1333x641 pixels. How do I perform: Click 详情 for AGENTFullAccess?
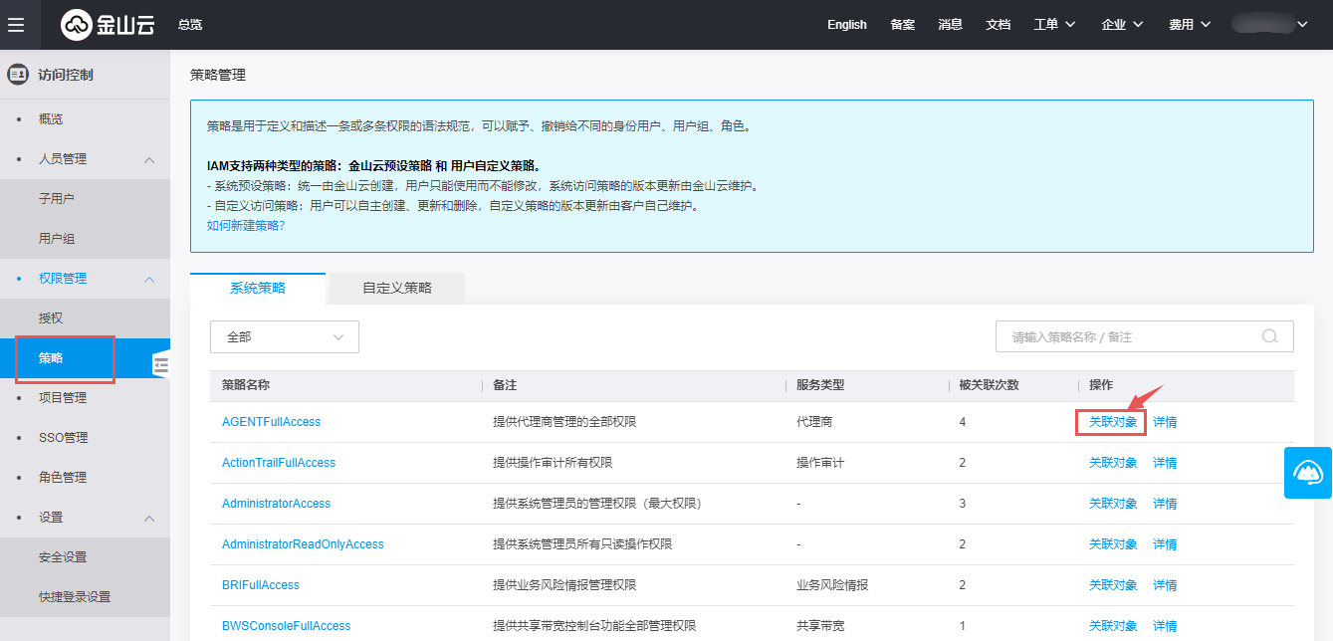tap(1165, 422)
